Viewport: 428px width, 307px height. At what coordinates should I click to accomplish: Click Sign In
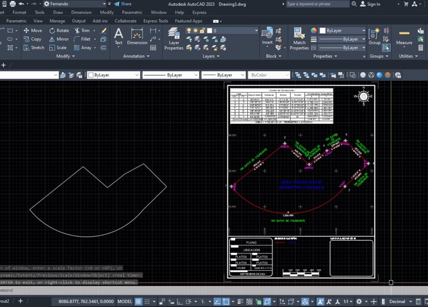click(371, 4)
